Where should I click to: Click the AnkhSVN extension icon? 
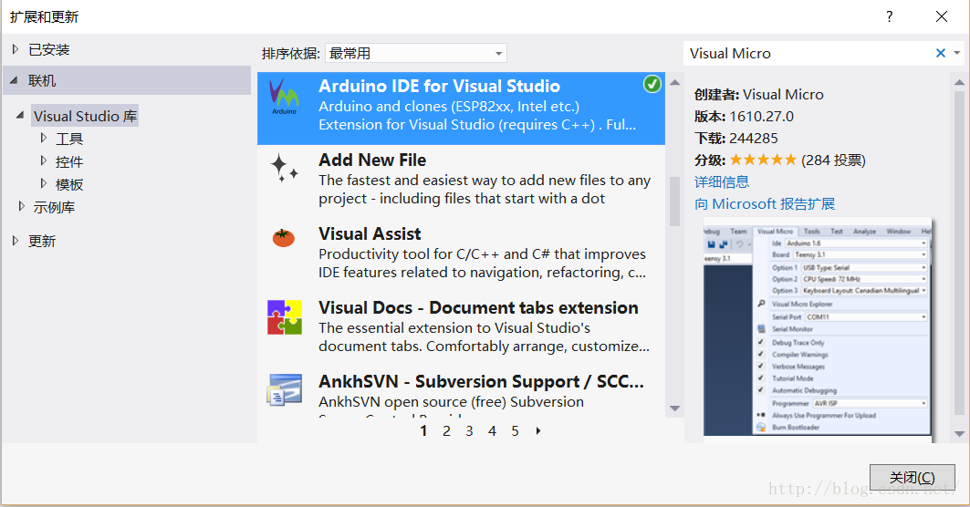tap(285, 389)
